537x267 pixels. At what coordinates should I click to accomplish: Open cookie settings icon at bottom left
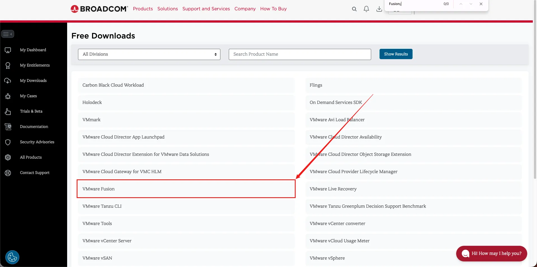click(x=12, y=257)
